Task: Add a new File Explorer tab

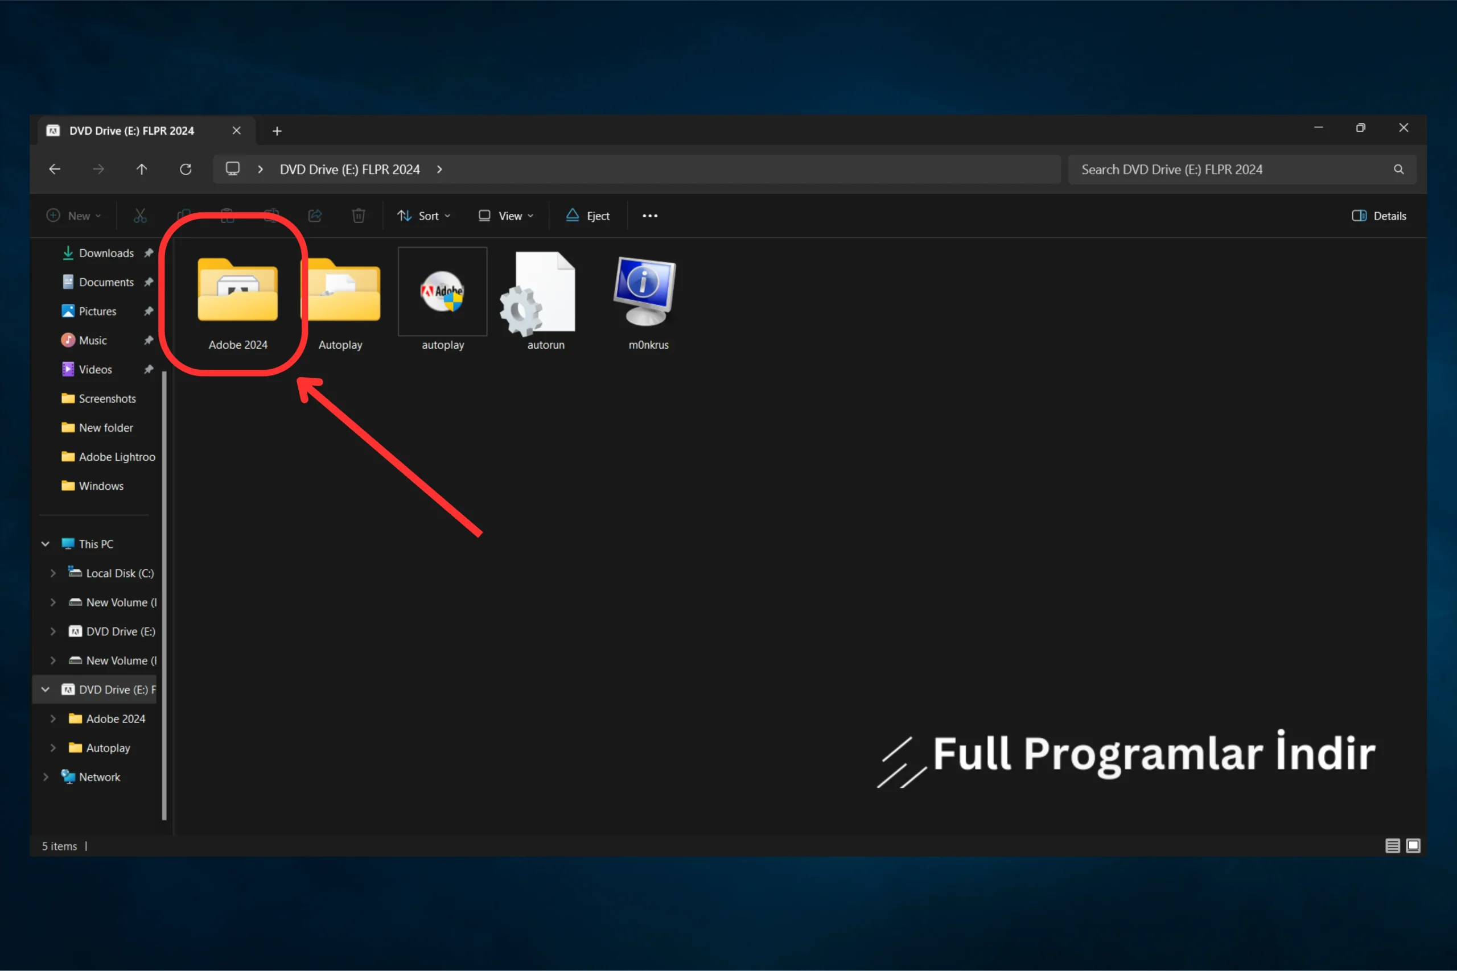Action: [277, 131]
